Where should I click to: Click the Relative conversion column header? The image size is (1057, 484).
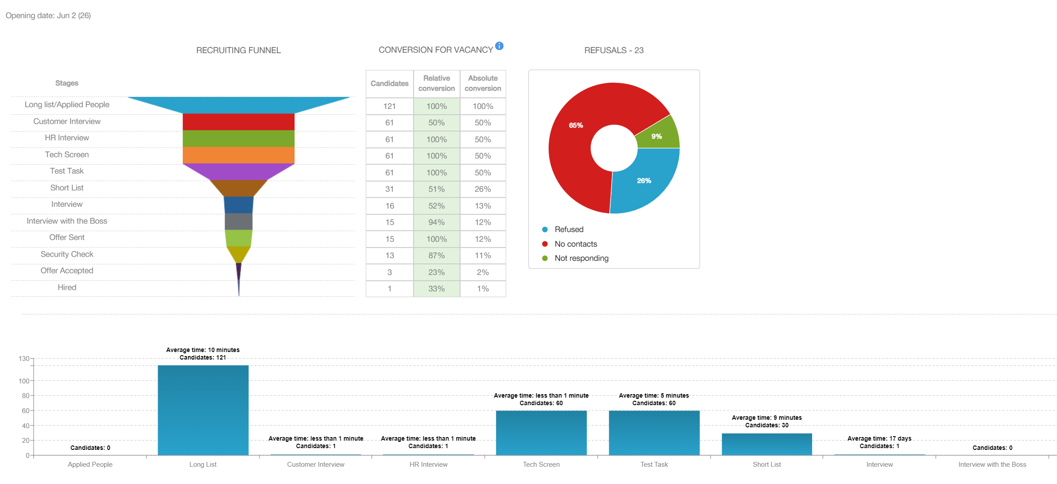coord(436,83)
